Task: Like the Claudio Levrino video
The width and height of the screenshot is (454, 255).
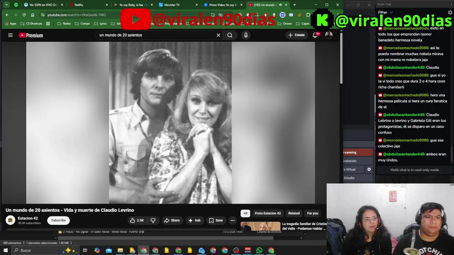Action: (x=137, y=220)
